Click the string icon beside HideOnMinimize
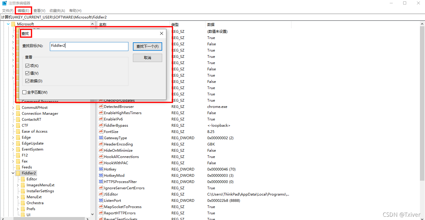The height and width of the screenshot is (220, 425). tap(101, 150)
